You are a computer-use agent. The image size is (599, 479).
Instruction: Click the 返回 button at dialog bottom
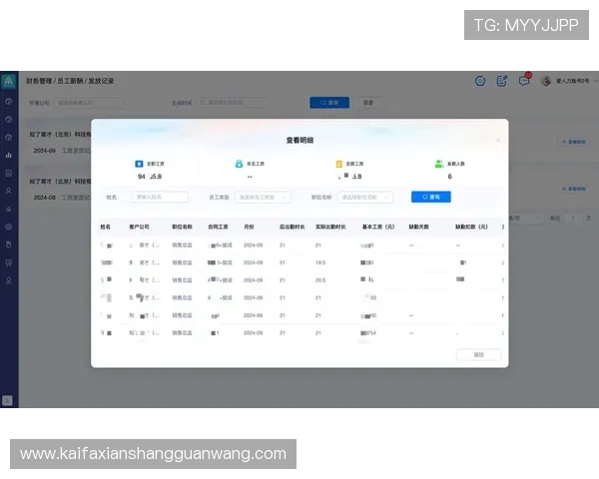(478, 354)
